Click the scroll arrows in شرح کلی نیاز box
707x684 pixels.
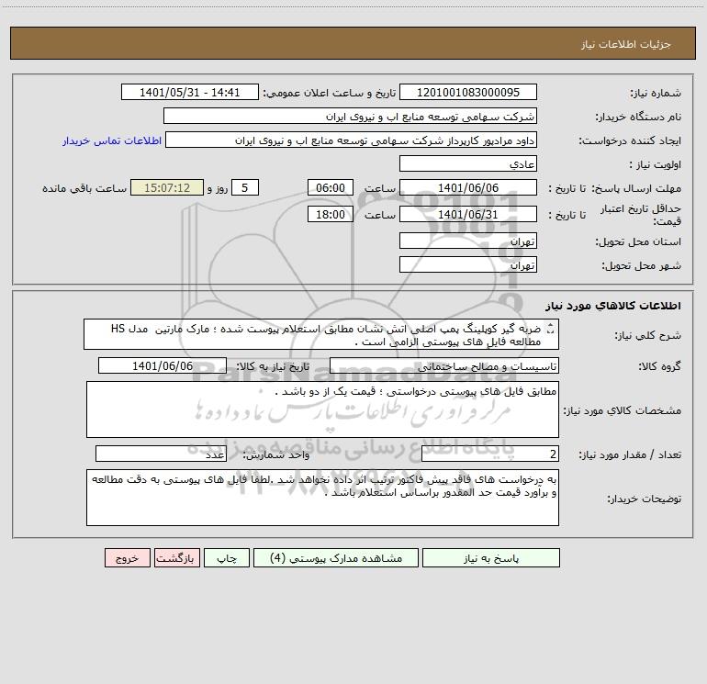point(550,329)
